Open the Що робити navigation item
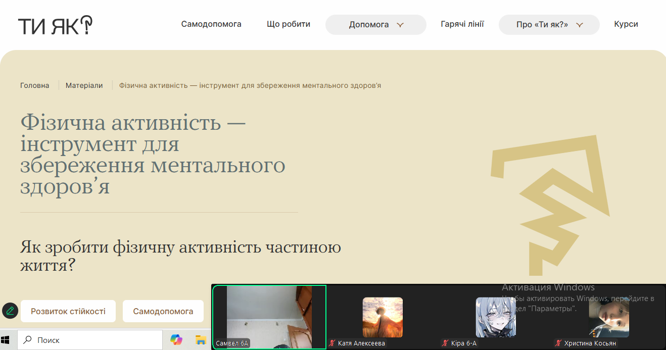Image resolution: width=666 pixels, height=350 pixels. 289,24
